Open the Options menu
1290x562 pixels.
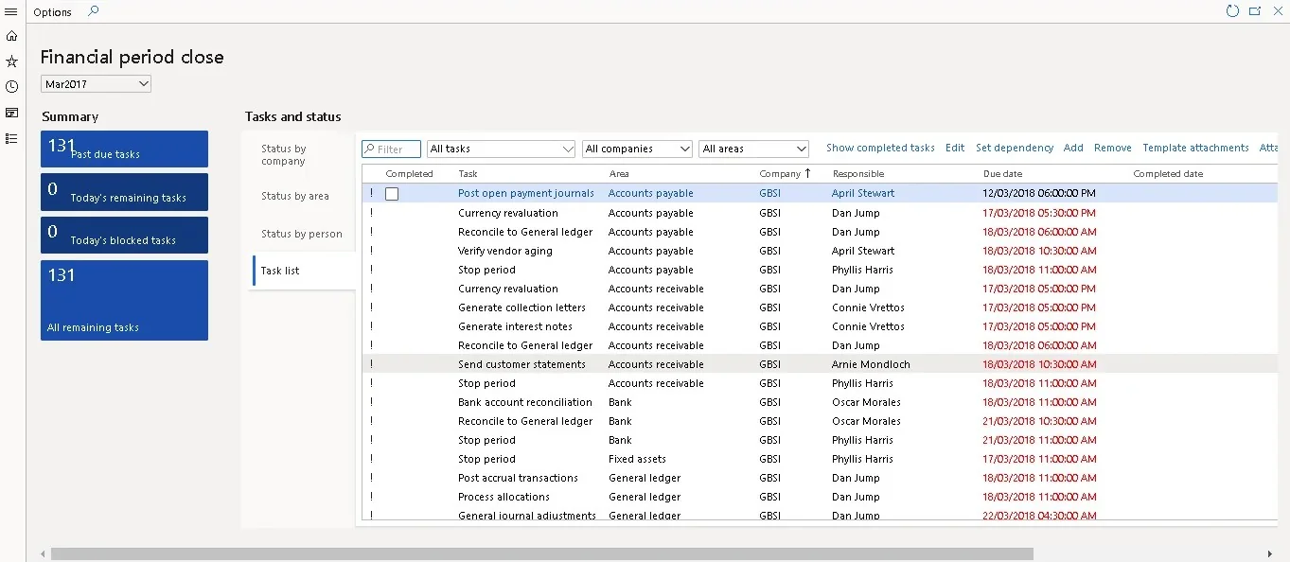(53, 12)
